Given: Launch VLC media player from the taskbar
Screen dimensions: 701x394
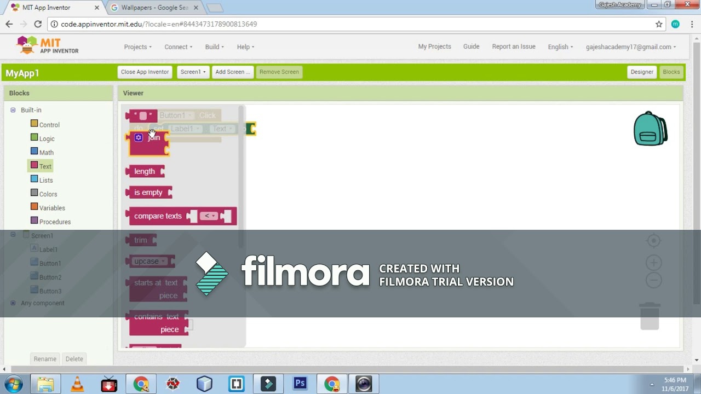Looking at the screenshot, I should click(x=77, y=384).
